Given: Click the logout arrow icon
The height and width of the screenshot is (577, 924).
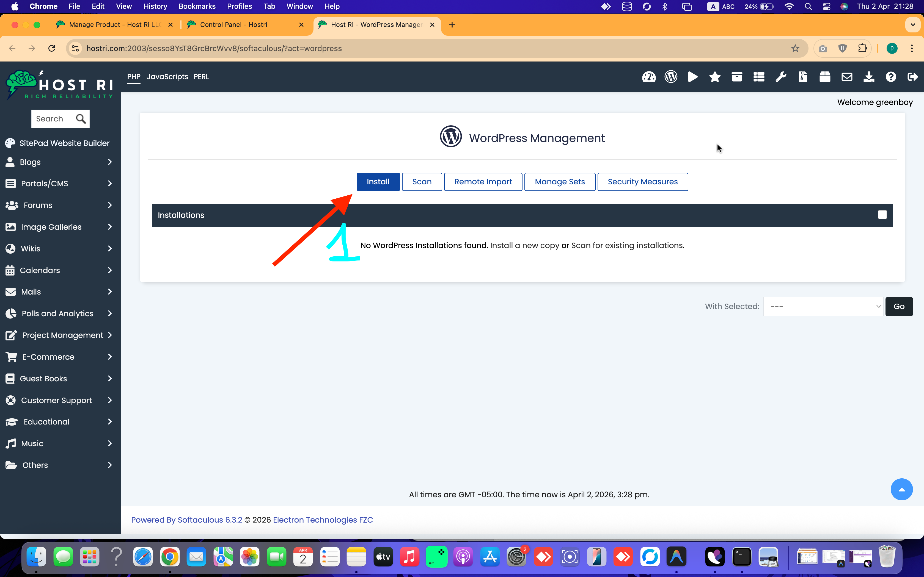Looking at the screenshot, I should [912, 77].
